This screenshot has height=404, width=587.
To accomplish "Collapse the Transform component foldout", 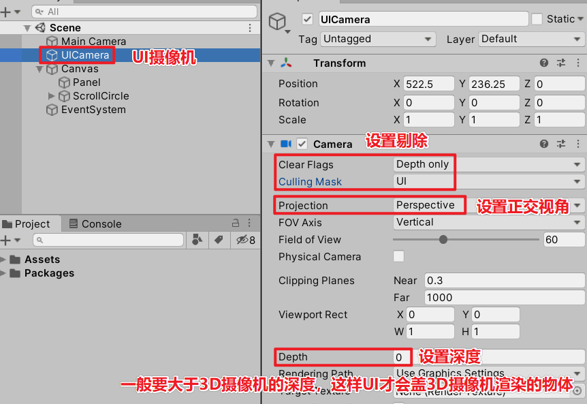I will point(272,63).
